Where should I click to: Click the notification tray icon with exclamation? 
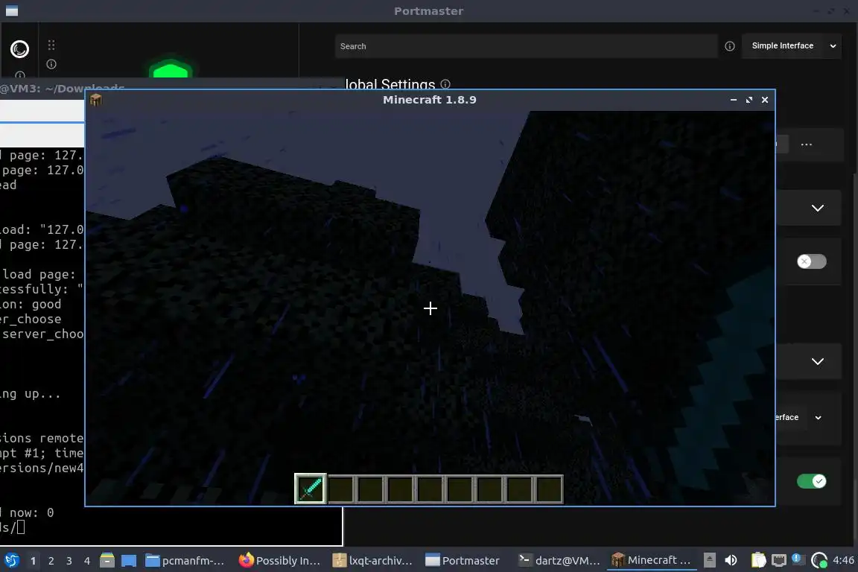(798, 559)
